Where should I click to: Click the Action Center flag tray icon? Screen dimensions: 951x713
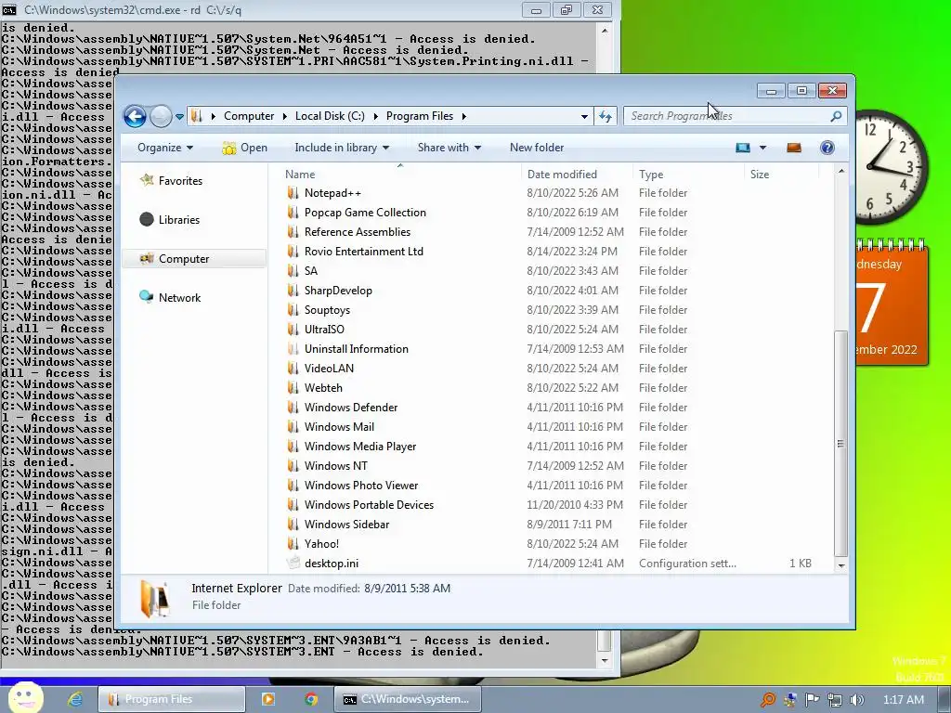pos(812,700)
